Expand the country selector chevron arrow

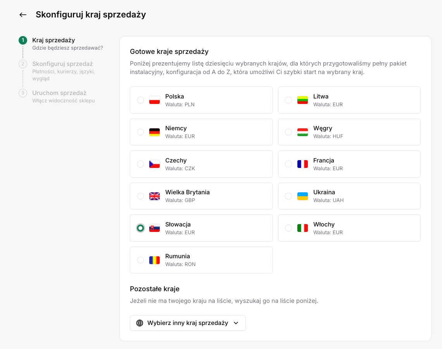236,323
